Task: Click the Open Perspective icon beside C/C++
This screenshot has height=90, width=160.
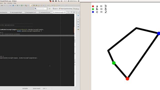Action: [x=50, y=9]
